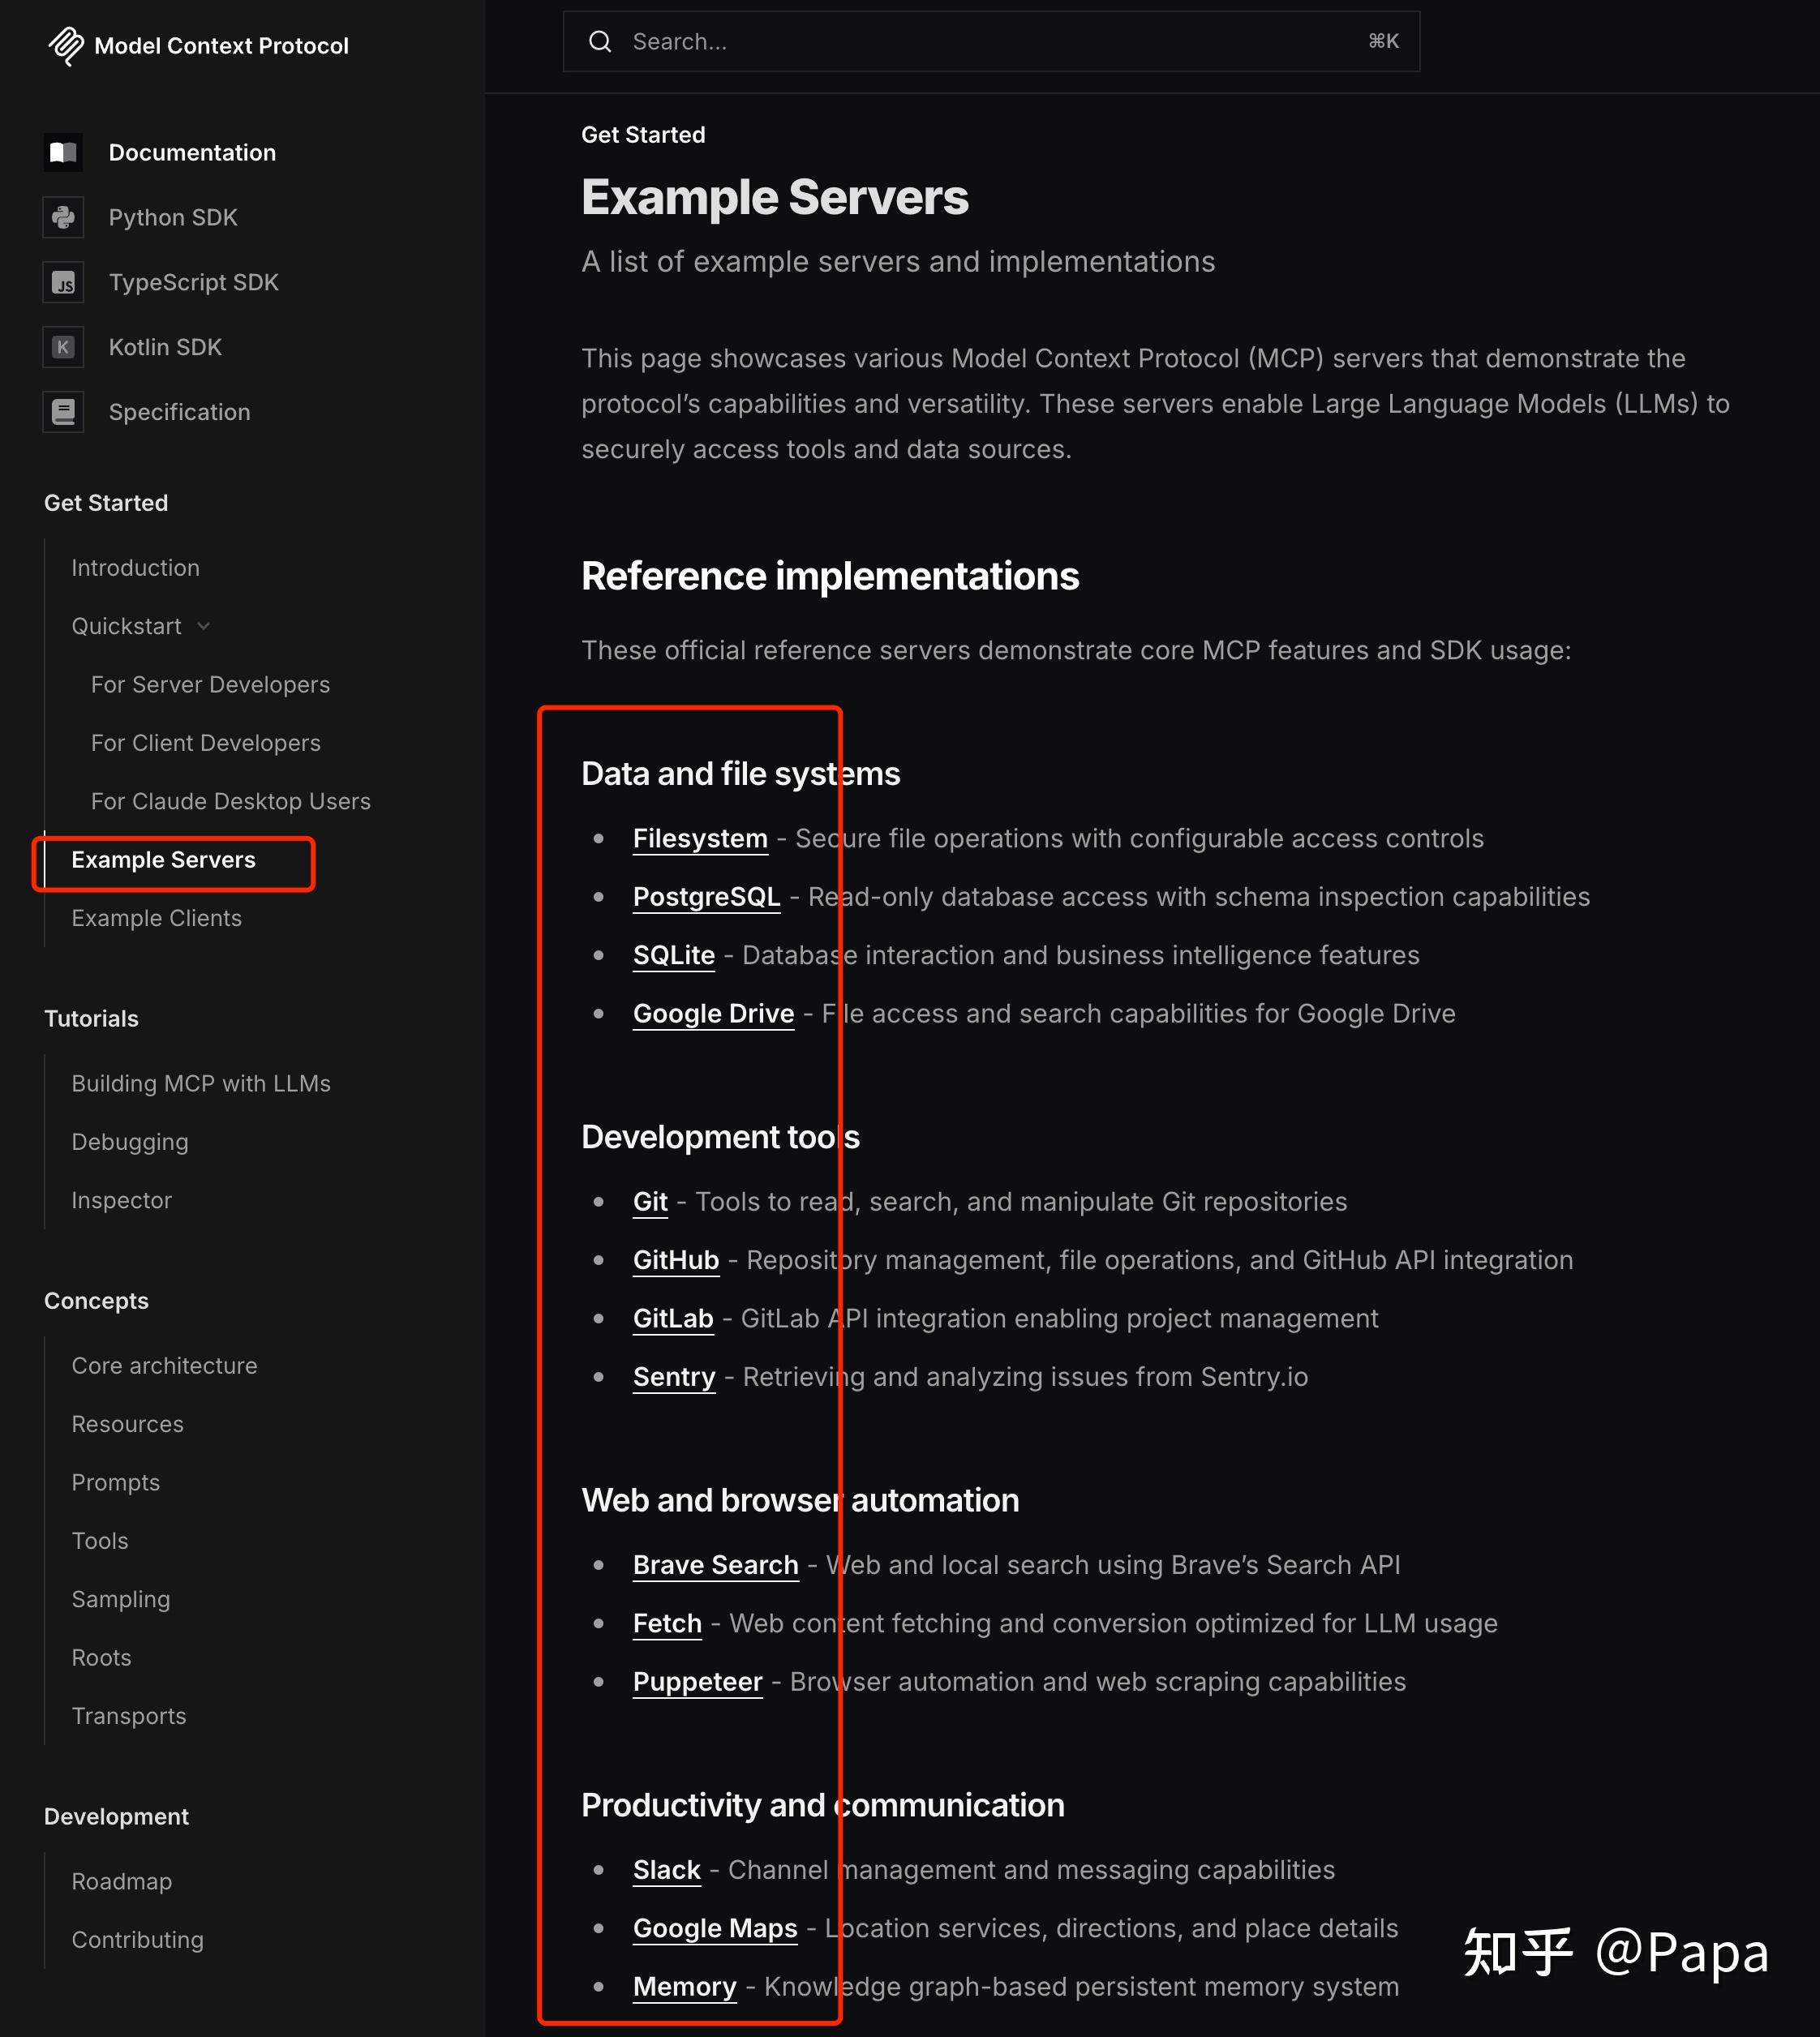Screen dimensions: 1820x2037
Task: Go to the Introduction page
Action: [x=135, y=568]
